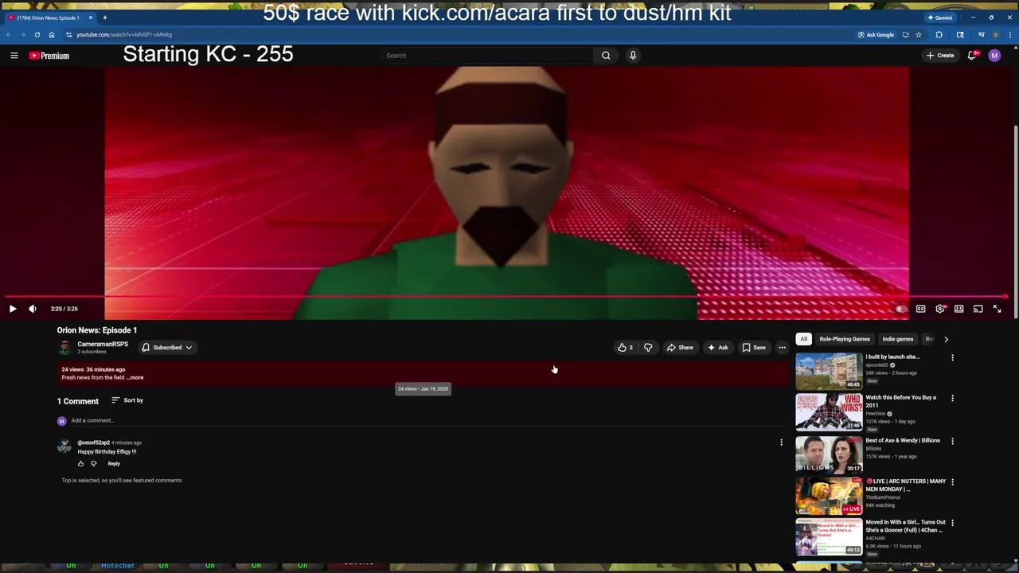The image size is (1019, 573).
Task: Open menu for LIVE ARC NUTTERS video
Action: (952, 481)
